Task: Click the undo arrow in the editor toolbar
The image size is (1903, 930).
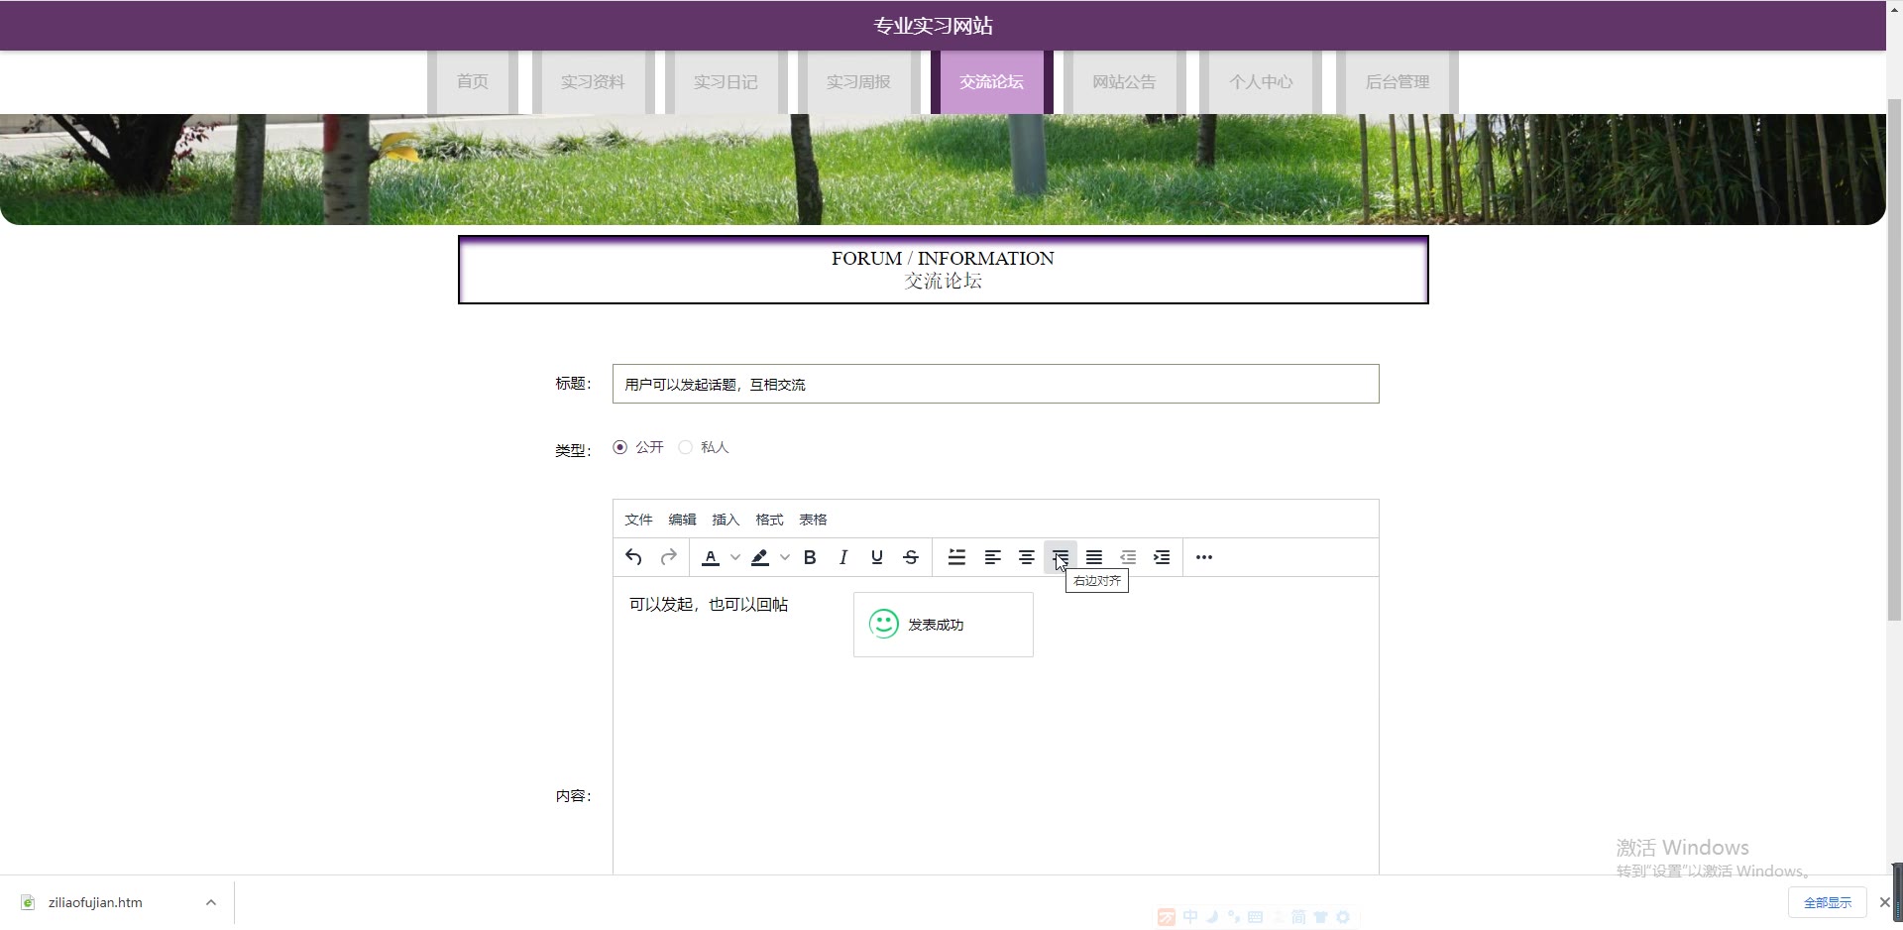Action: pyautogui.click(x=634, y=557)
